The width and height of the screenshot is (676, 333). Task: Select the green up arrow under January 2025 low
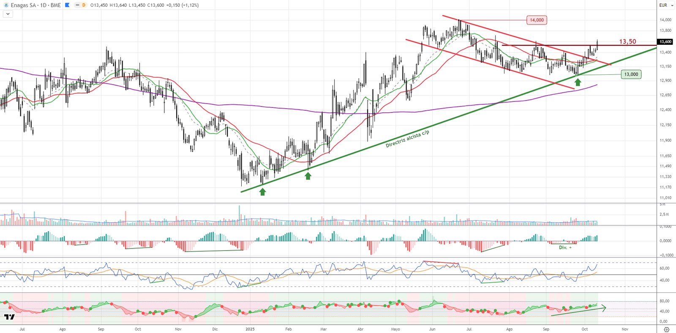tap(262, 192)
